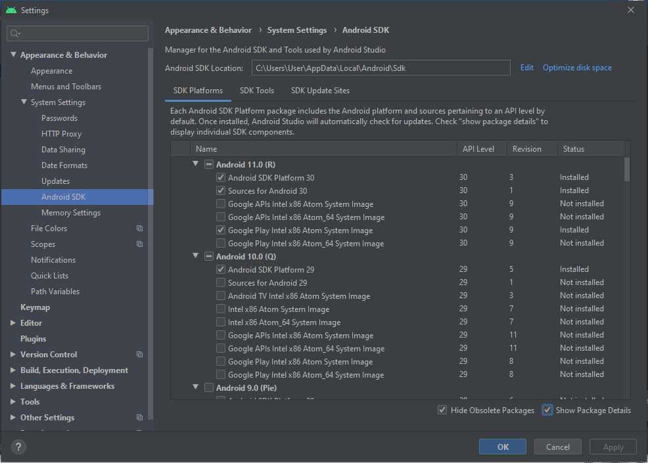Image resolution: width=648 pixels, height=463 pixels.
Task: Uncheck Android SDK Platform 30
Action: point(221,177)
